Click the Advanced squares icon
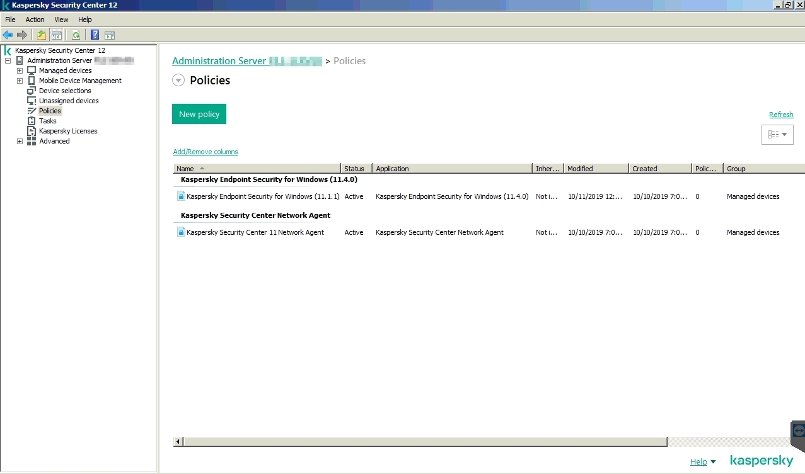 32,141
